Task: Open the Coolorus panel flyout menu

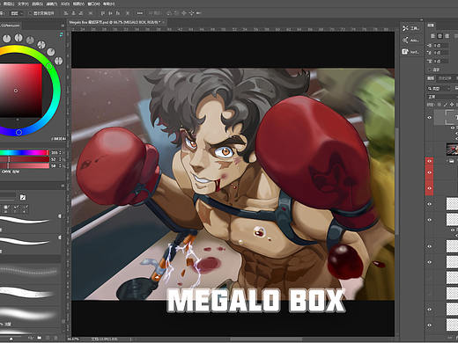Action: [63, 26]
